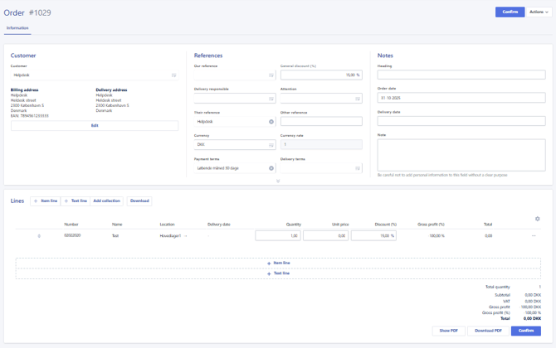
Task: Open the Delivery responsible dropdown
Action: click(x=271, y=99)
